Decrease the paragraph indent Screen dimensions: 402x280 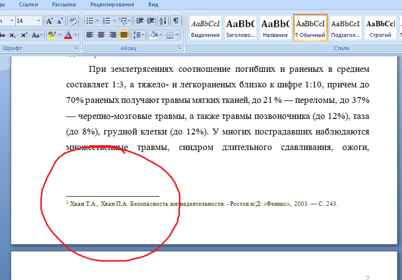139,21
